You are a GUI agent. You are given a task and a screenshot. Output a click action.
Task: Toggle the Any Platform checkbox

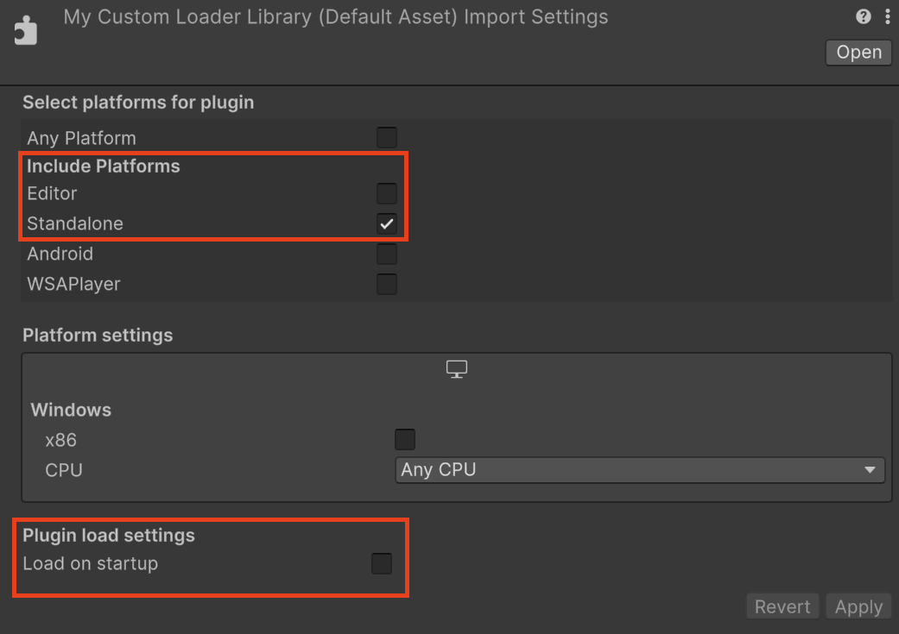[386, 137]
